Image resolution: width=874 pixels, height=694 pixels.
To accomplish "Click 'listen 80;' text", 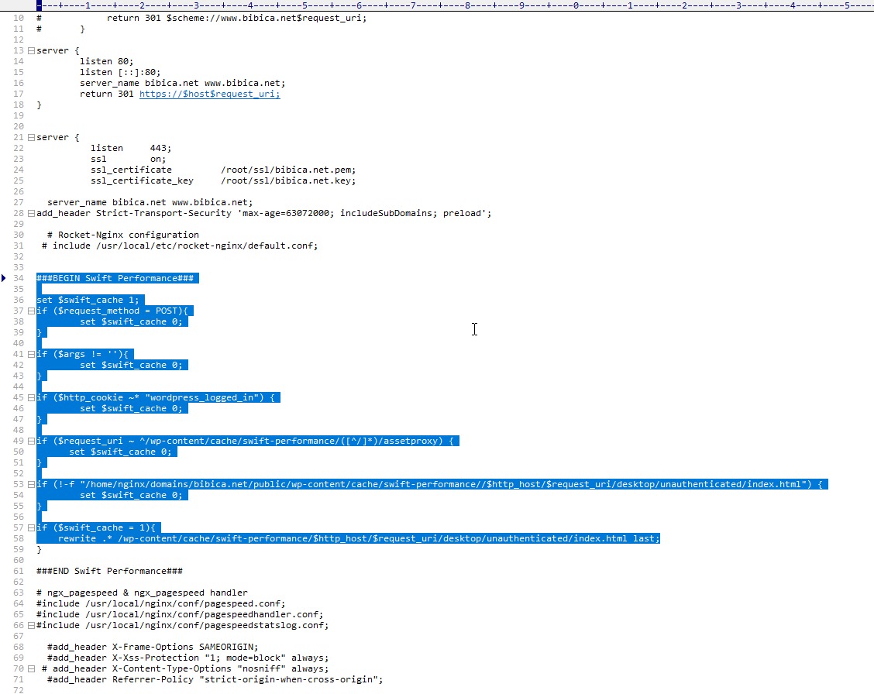I will (x=106, y=61).
